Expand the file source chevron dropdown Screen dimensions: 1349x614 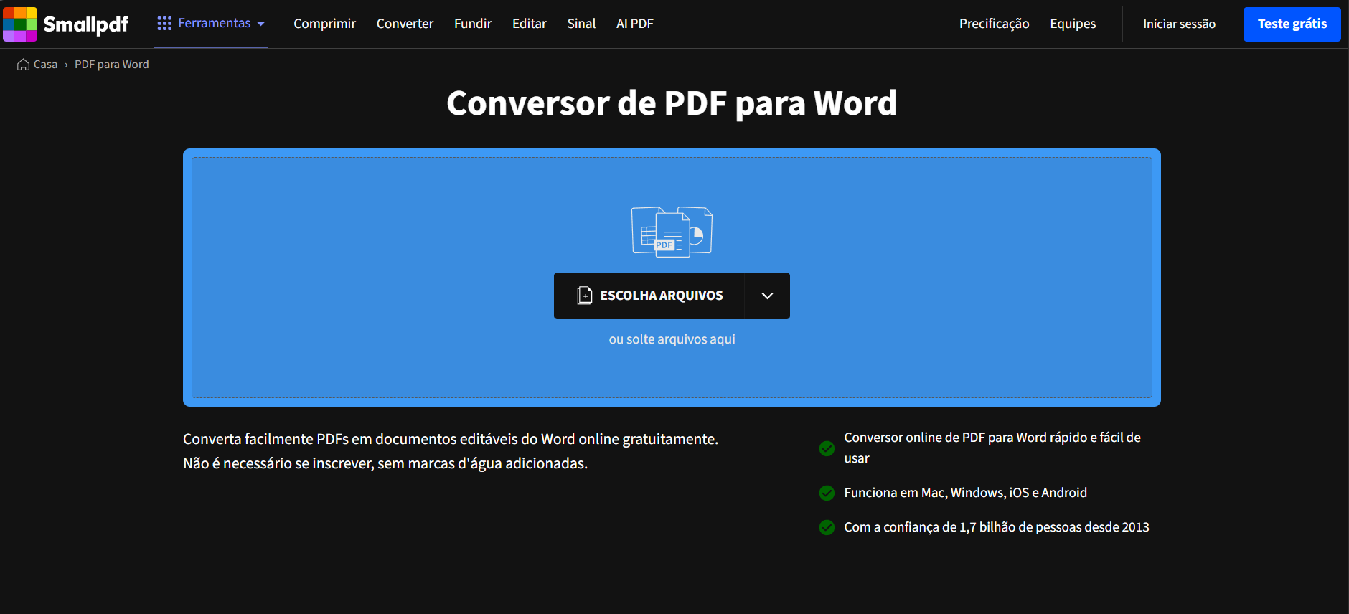(x=767, y=296)
